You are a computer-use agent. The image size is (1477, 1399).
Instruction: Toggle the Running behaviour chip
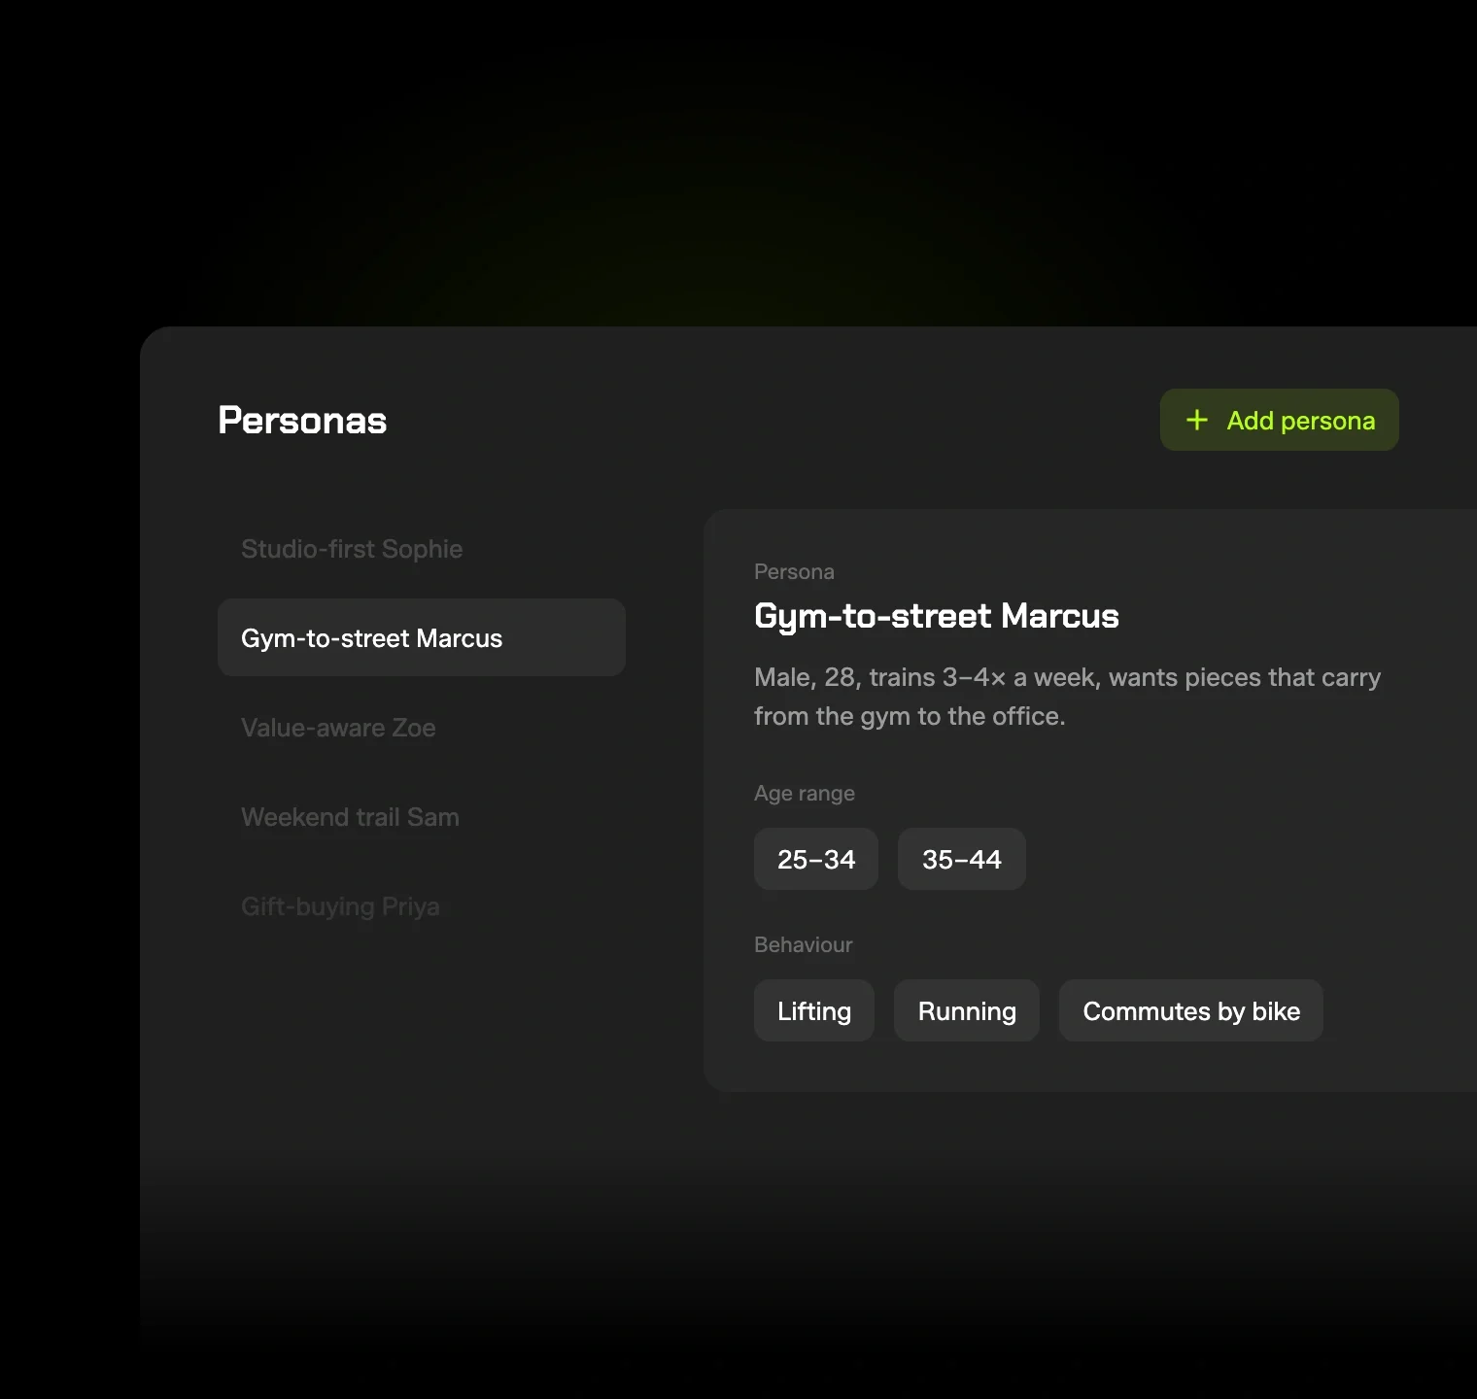click(967, 1010)
